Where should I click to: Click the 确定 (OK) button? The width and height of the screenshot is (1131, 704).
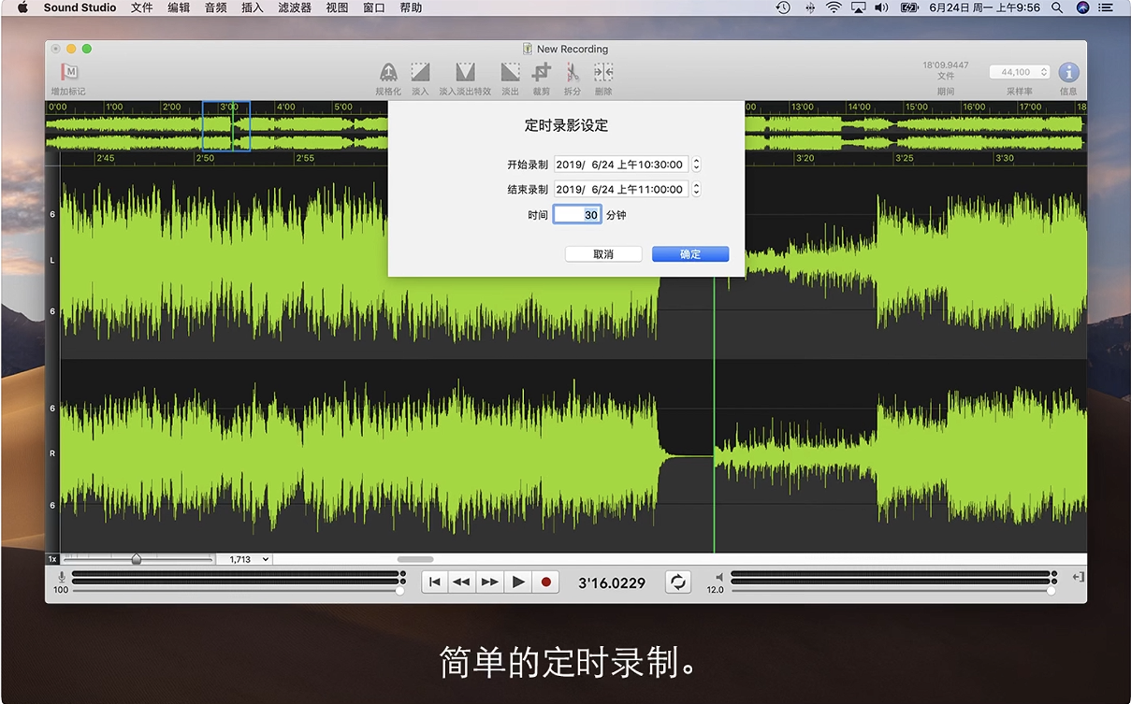[690, 254]
